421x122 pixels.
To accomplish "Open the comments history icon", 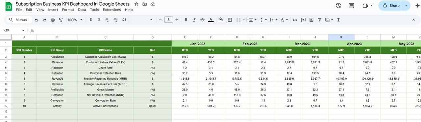I will [x=352, y=6].
